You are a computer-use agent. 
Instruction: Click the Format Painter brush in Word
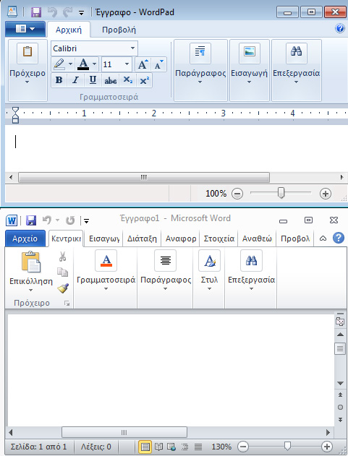tap(63, 288)
